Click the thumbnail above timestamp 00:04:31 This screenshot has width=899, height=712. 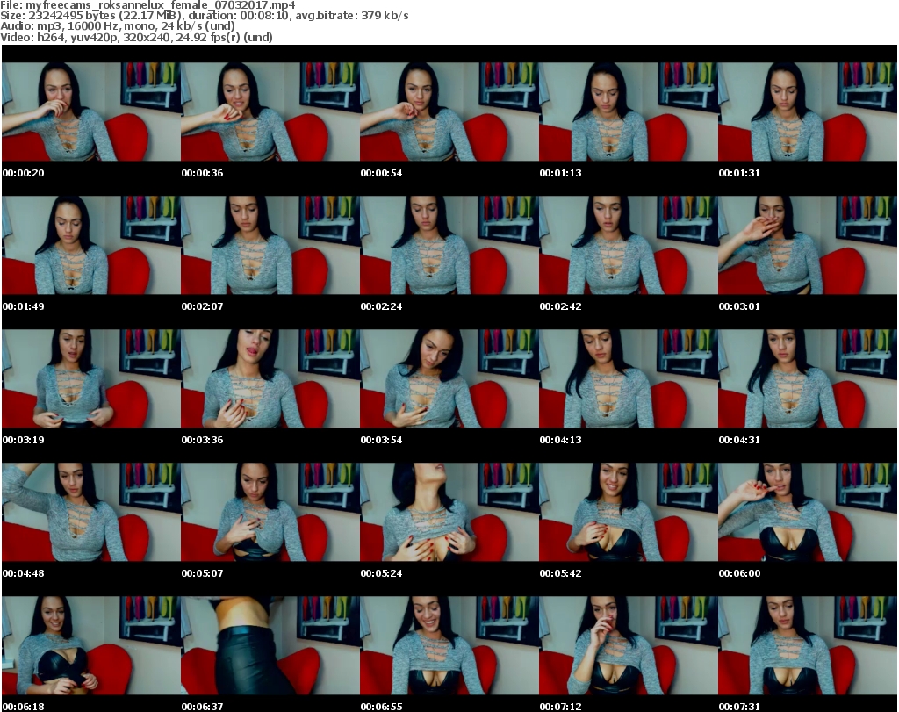click(x=808, y=378)
